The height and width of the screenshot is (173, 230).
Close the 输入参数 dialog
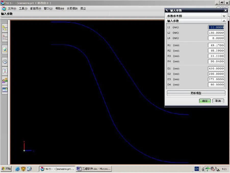(x=225, y=10)
